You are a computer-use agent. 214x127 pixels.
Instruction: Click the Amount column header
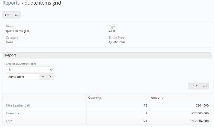157,98
